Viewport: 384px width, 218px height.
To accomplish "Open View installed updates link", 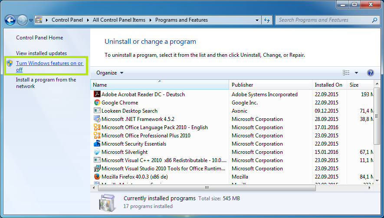I will (x=41, y=53).
